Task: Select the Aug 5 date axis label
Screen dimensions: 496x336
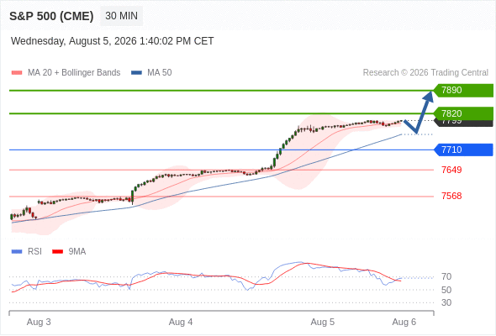Action: tap(322, 322)
